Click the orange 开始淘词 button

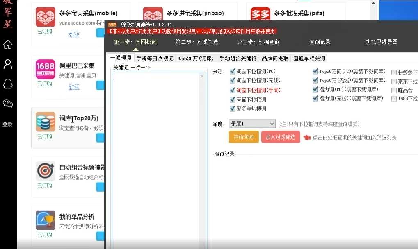(244, 137)
